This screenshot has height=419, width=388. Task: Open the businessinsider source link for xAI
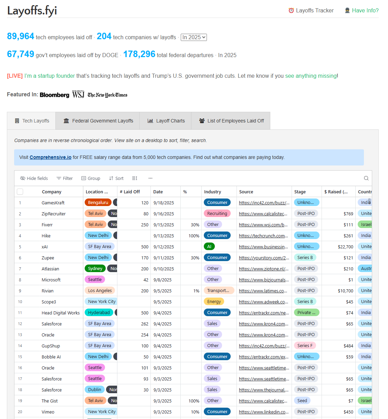coord(264,247)
